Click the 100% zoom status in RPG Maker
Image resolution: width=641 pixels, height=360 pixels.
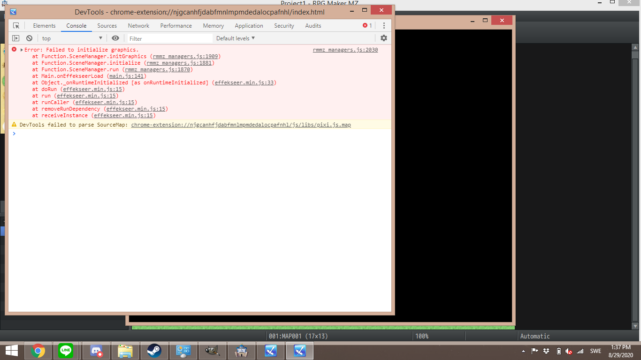pyautogui.click(x=422, y=336)
